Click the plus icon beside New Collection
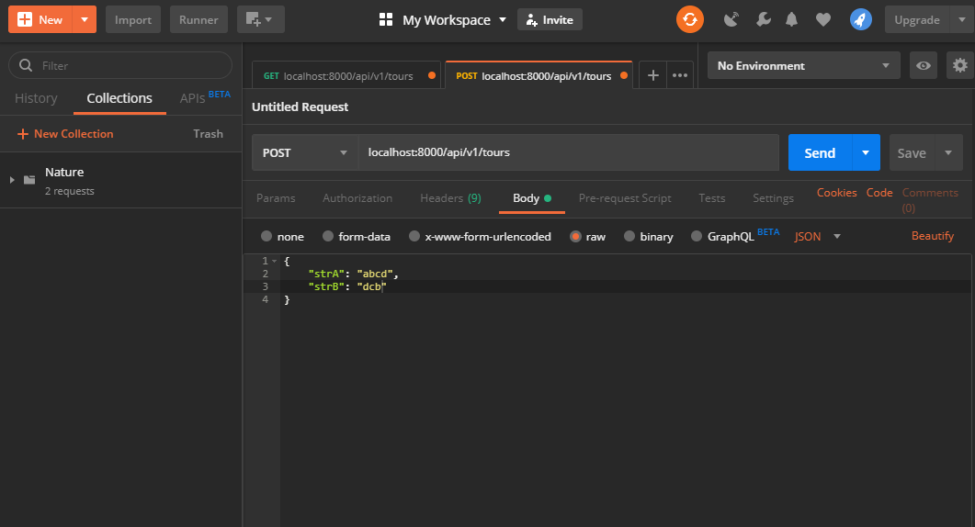 [x=23, y=134]
